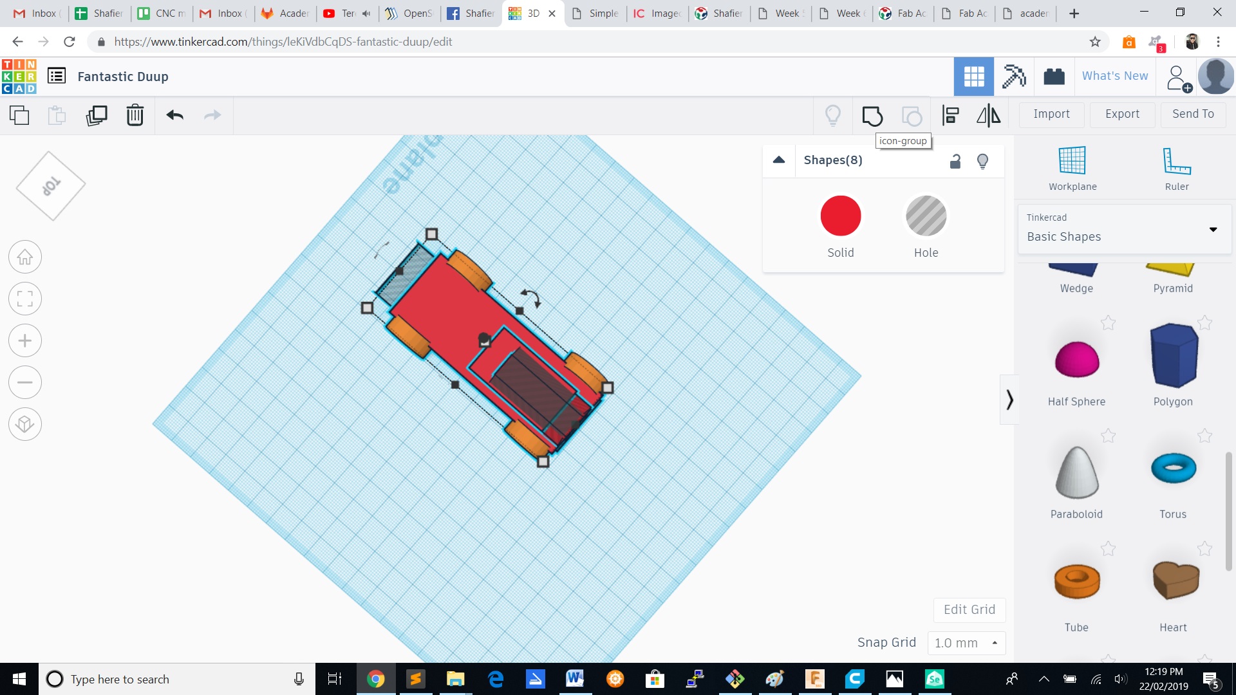Pick the red Solid color swatch
Viewport: 1236px width, 695px height.
(x=840, y=216)
